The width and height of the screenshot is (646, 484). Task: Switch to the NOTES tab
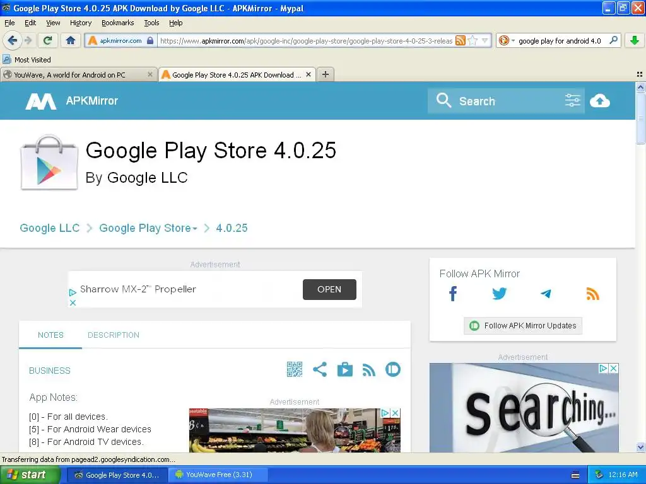pyautogui.click(x=50, y=335)
